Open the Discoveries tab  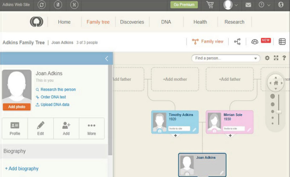pyautogui.click(x=132, y=22)
